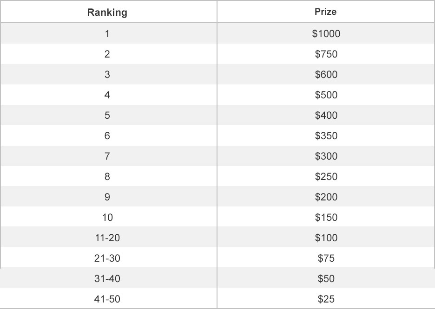Select the $200 prize cell
Image resolution: width=435 pixels, height=309 pixels.
click(326, 197)
